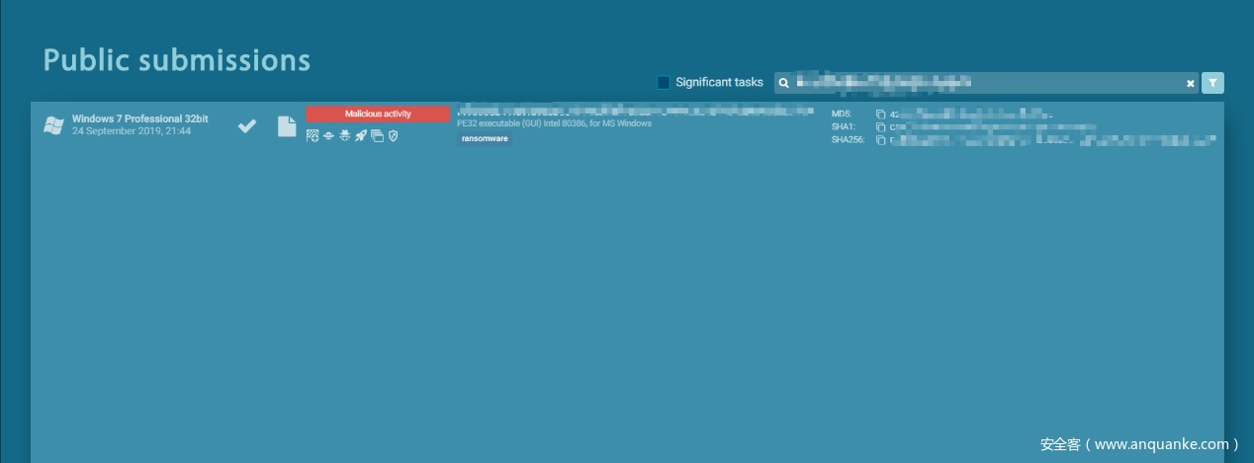This screenshot has height=463, width=1254.
Task: Open the filter funnel button
Action: [x=1212, y=83]
